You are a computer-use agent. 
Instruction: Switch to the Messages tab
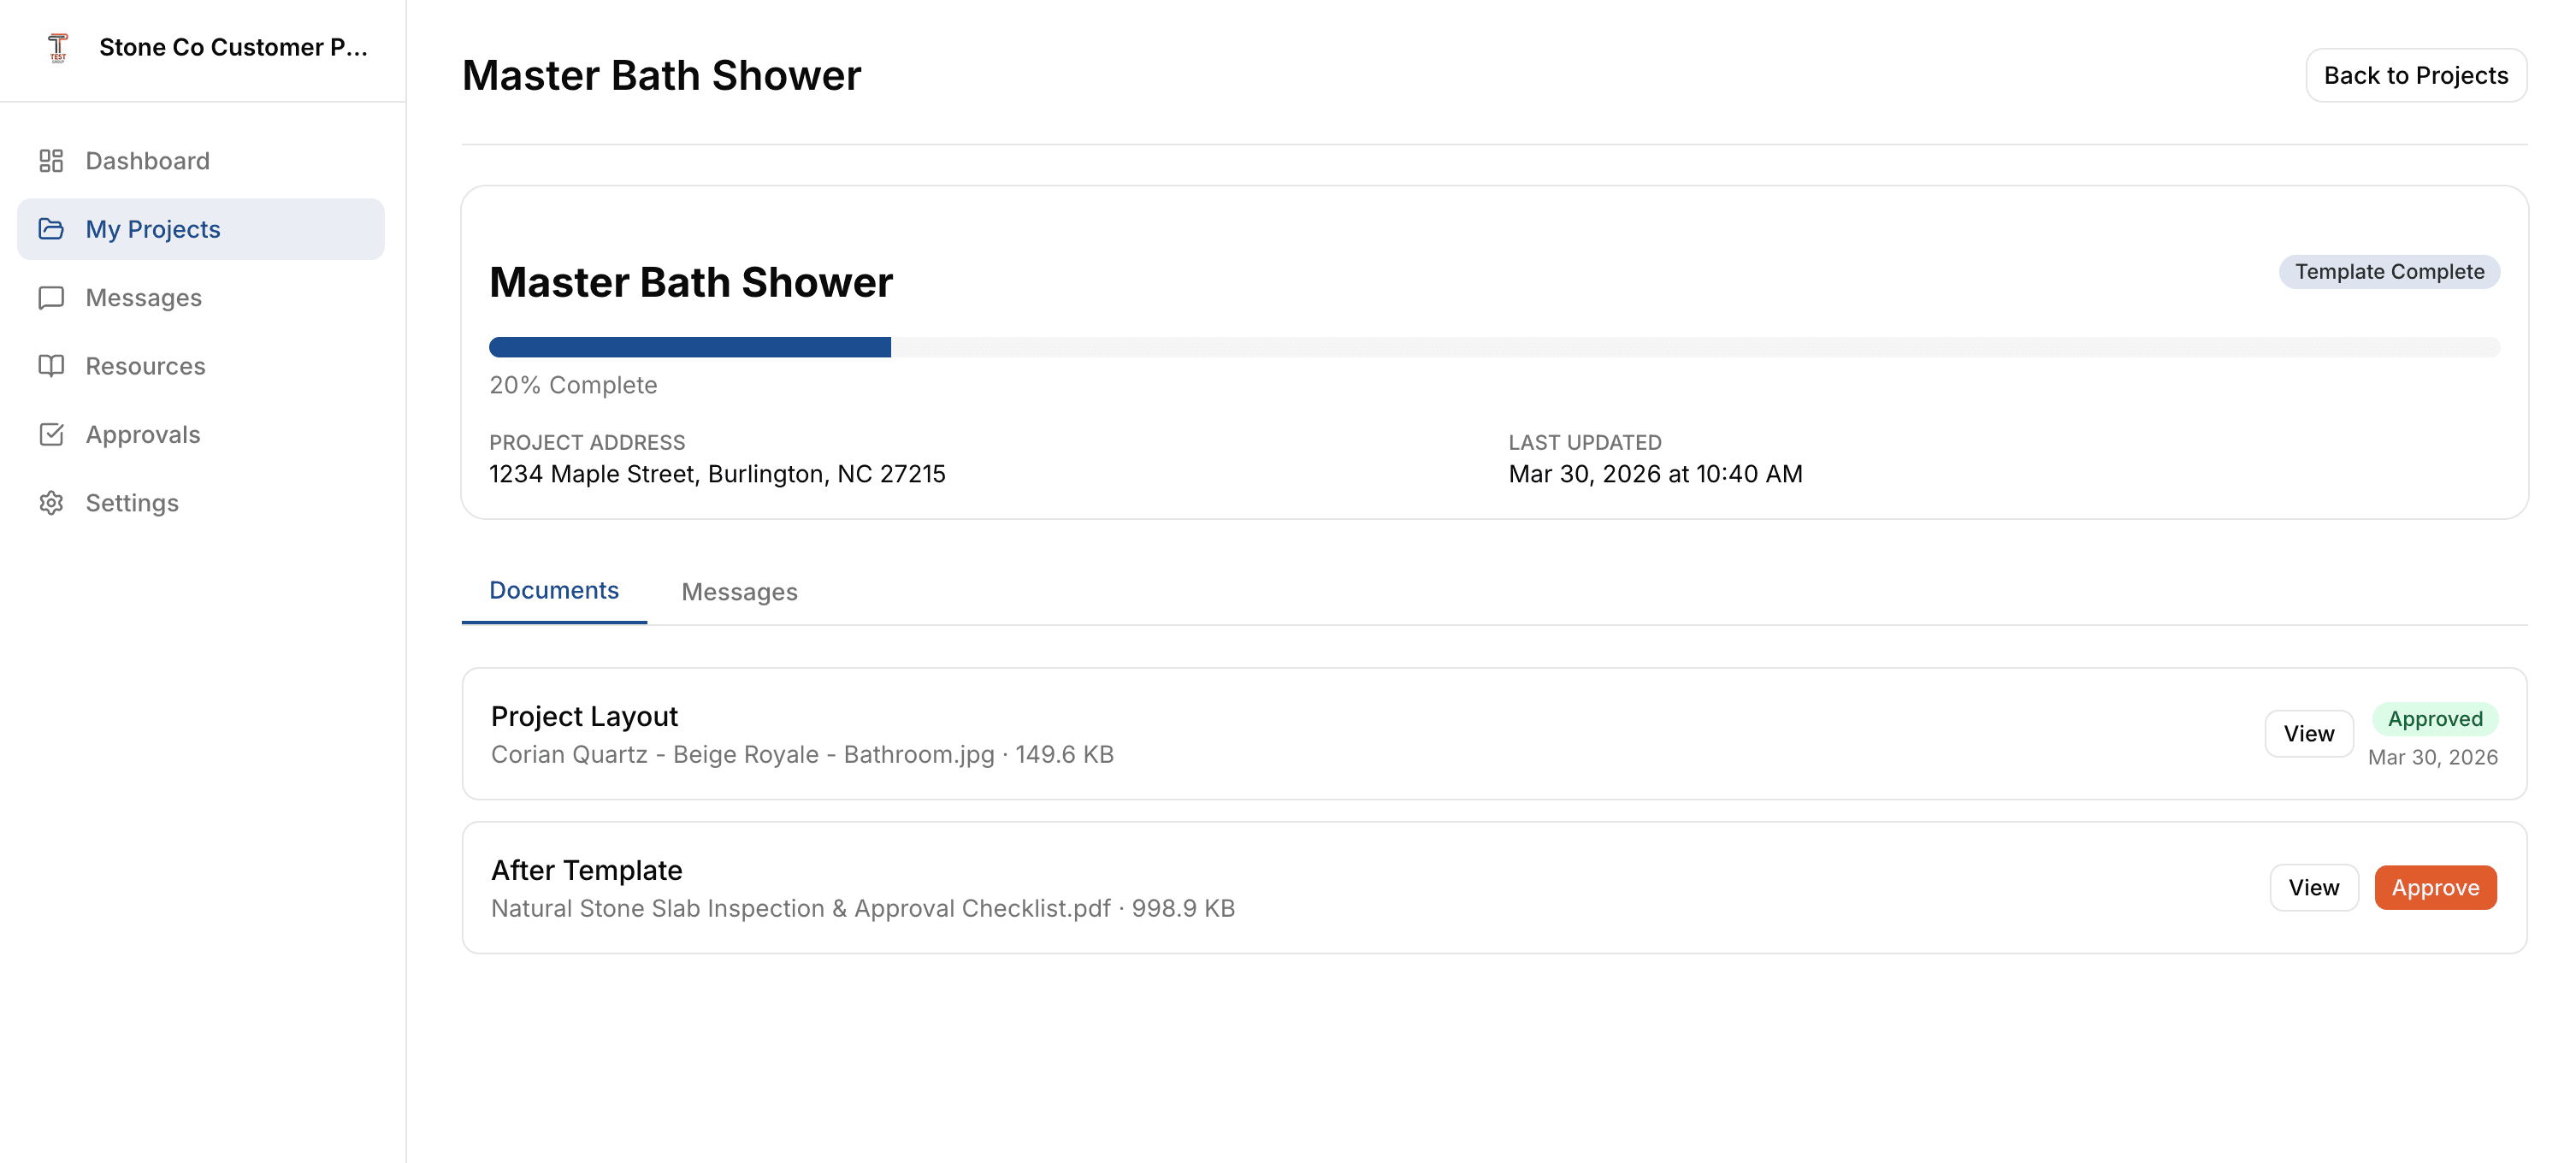click(739, 591)
